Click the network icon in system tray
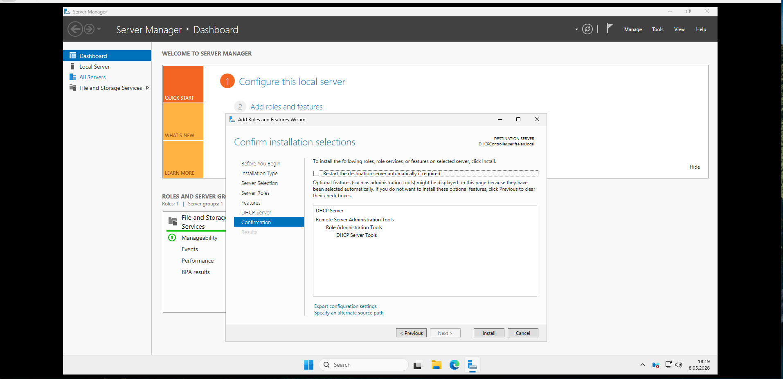The height and width of the screenshot is (379, 783). 668,365
